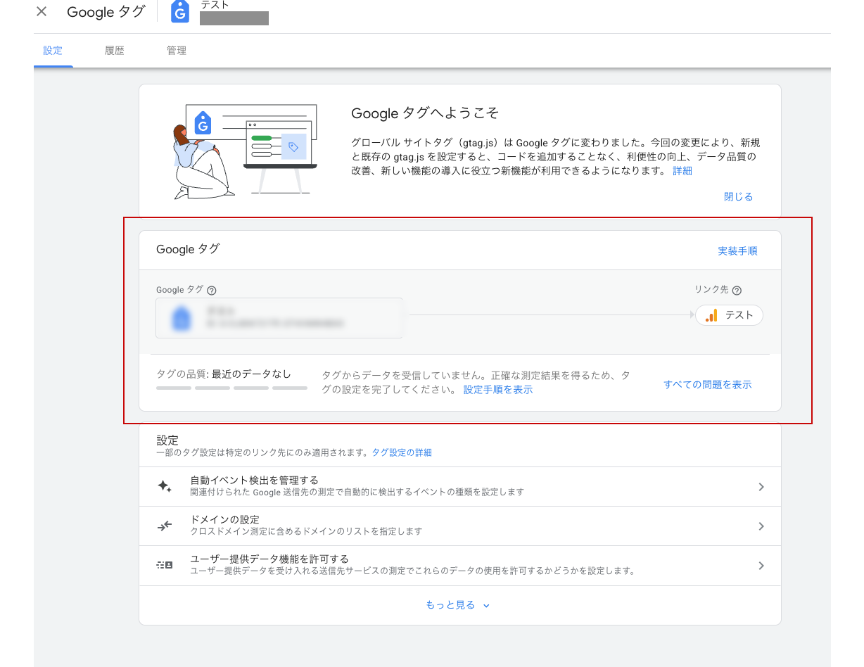Click the テスト account name in header
Screen dimensions: 864x667
(215, 5)
